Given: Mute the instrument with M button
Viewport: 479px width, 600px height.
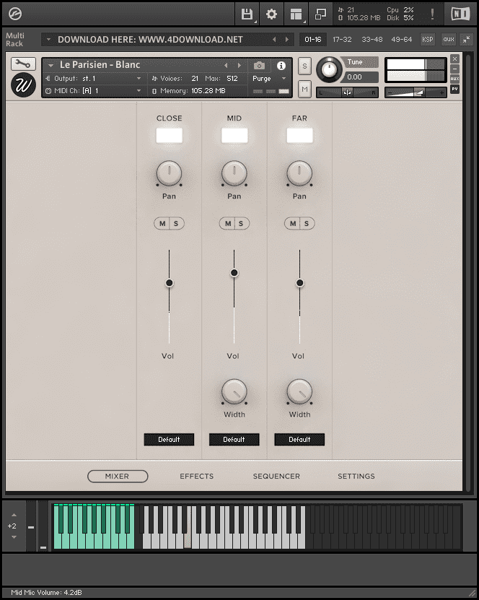Looking at the screenshot, I should 304,89.
